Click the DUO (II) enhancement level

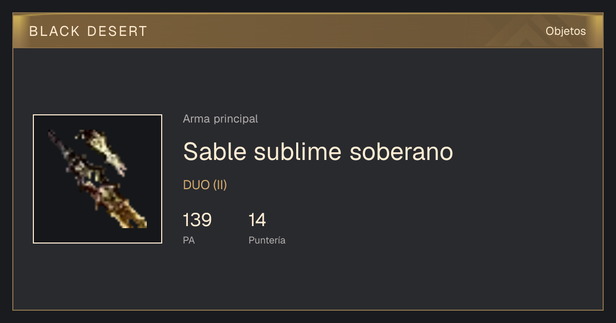(x=205, y=185)
